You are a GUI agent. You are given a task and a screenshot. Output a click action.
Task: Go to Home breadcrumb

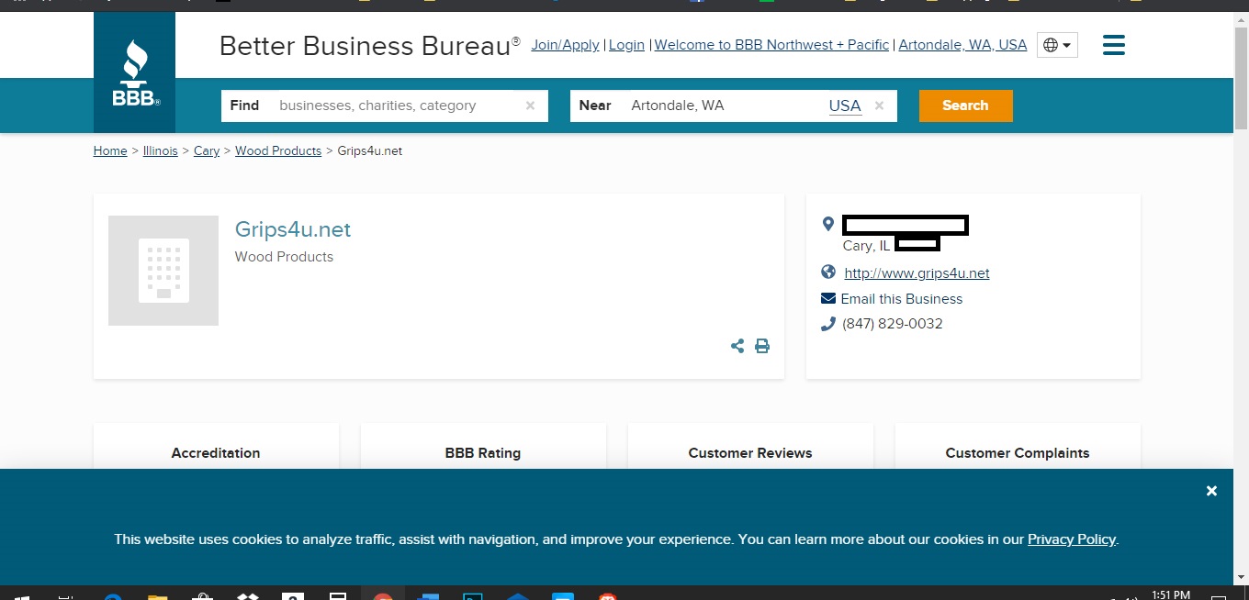(x=110, y=150)
